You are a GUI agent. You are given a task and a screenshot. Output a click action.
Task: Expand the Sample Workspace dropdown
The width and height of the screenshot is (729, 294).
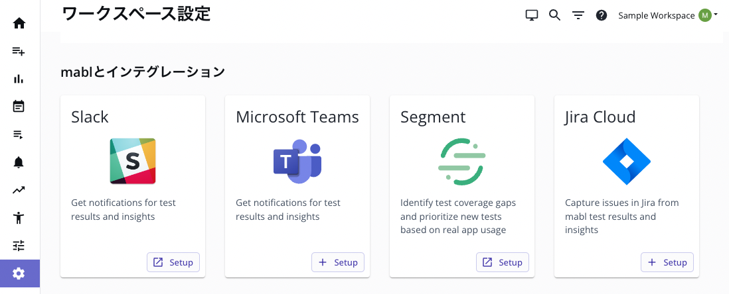coord(668,15)
